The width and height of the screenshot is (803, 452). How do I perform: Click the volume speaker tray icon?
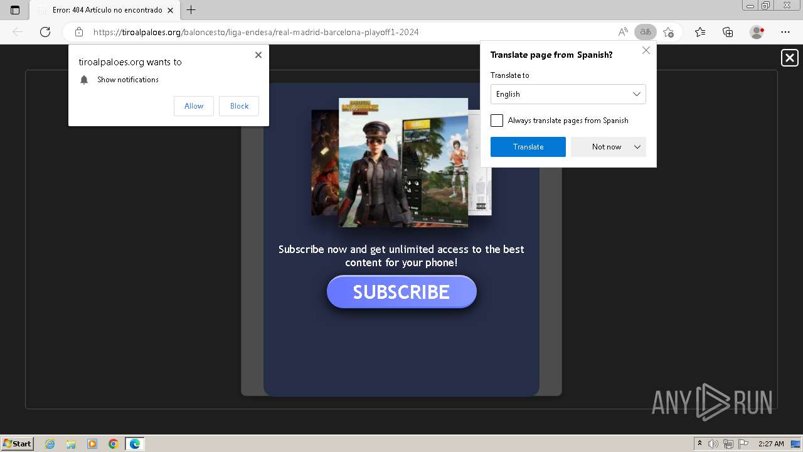coord(713,444)
